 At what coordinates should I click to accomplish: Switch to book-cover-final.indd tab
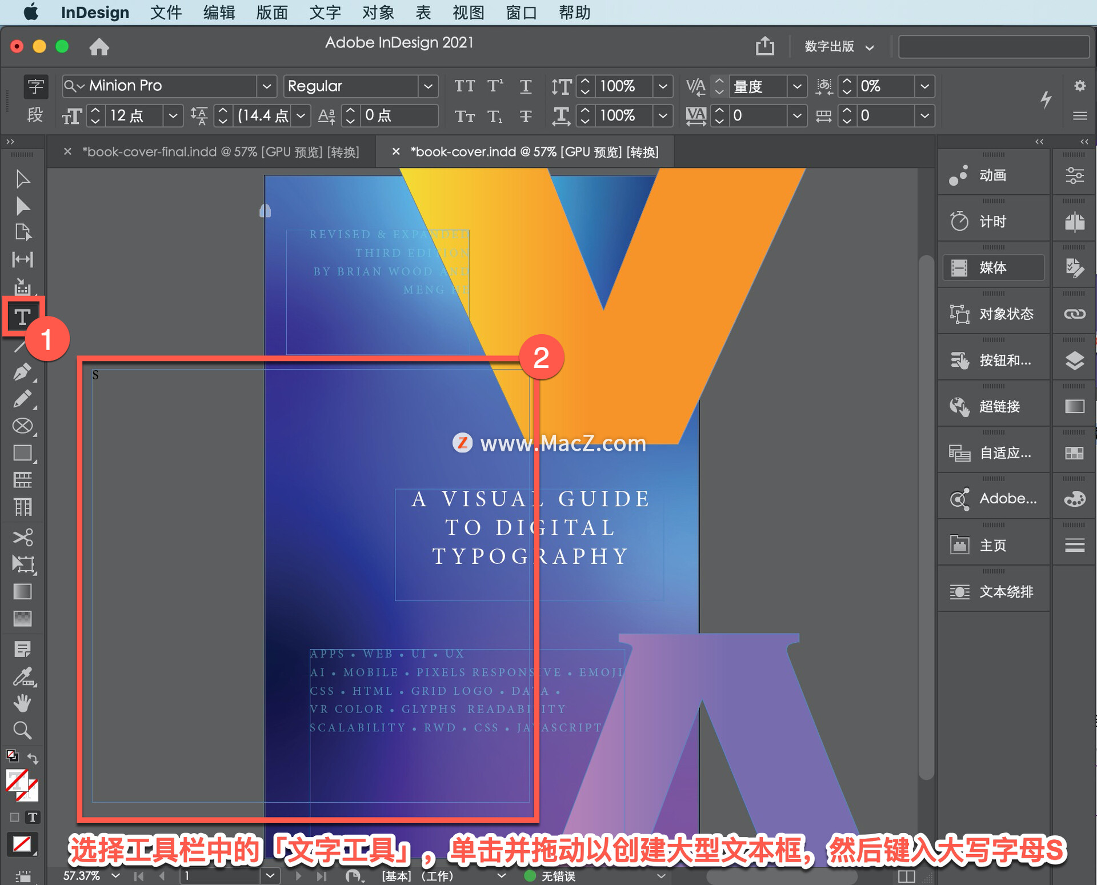pos(220,152)
